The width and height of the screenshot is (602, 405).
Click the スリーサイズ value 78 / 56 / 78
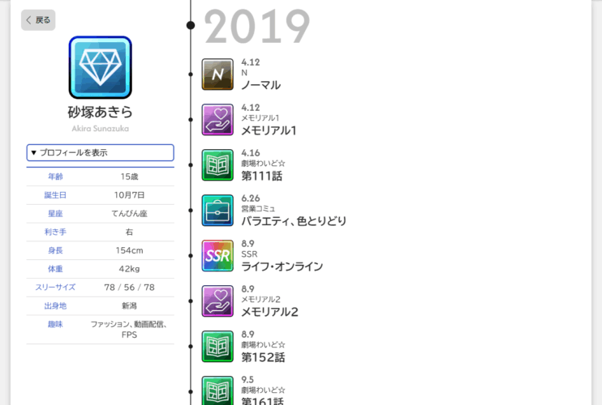(x=129, y=288)
